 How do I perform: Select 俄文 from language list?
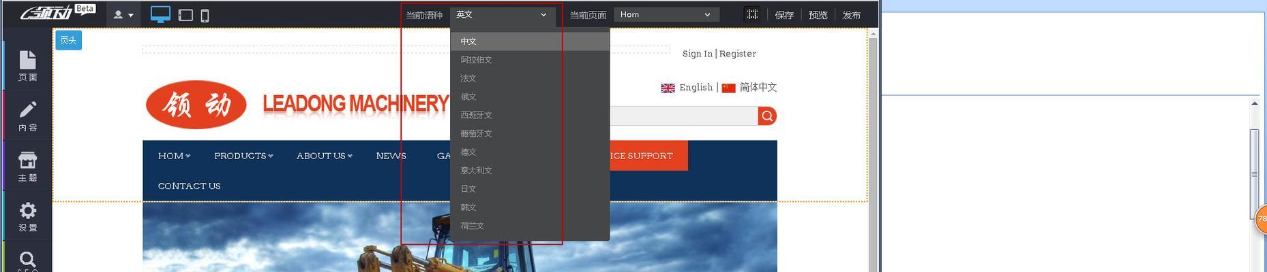[529, 97]
